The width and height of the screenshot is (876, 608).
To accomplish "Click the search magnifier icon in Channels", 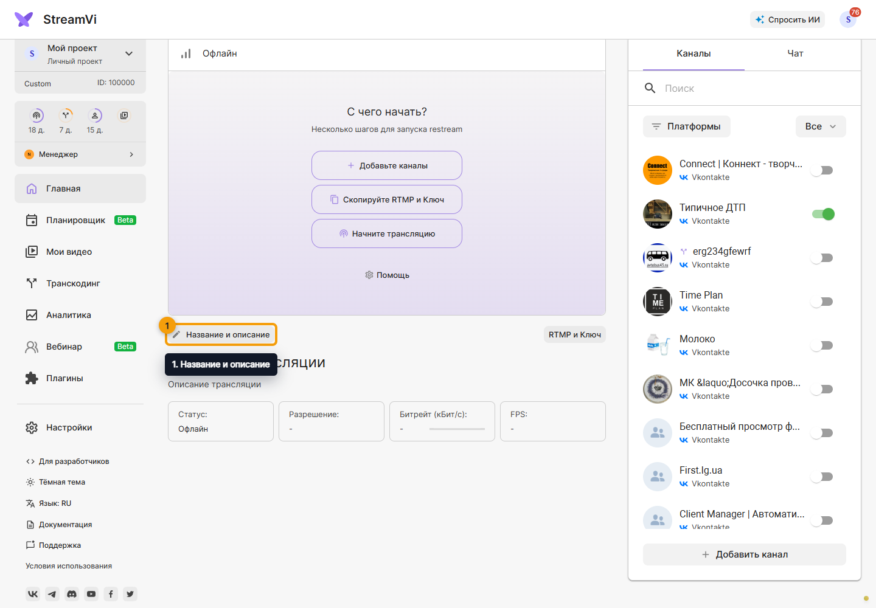I will click(650, 88).
